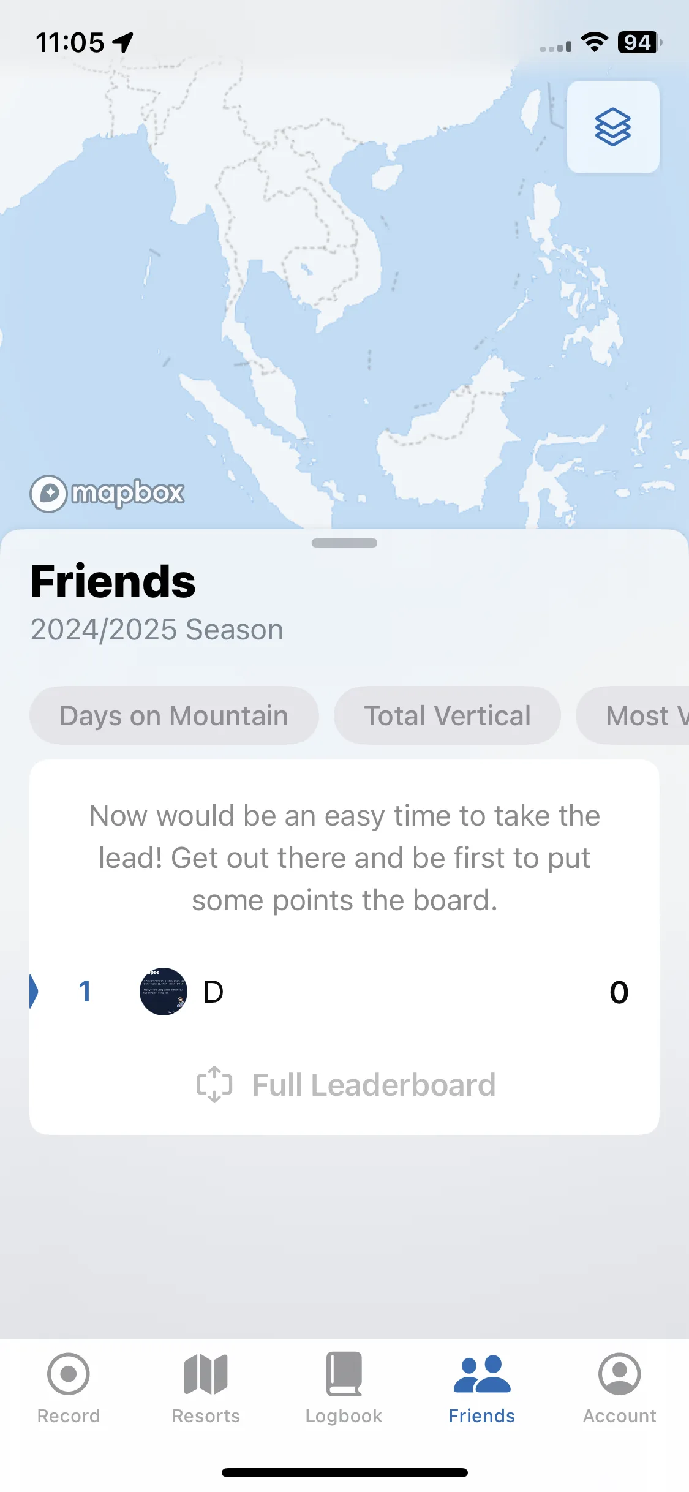Image resolution: width=689 pixels, height=1492 pixels.
Task: Open the Account profile icon
Action: click(620, 1374)
